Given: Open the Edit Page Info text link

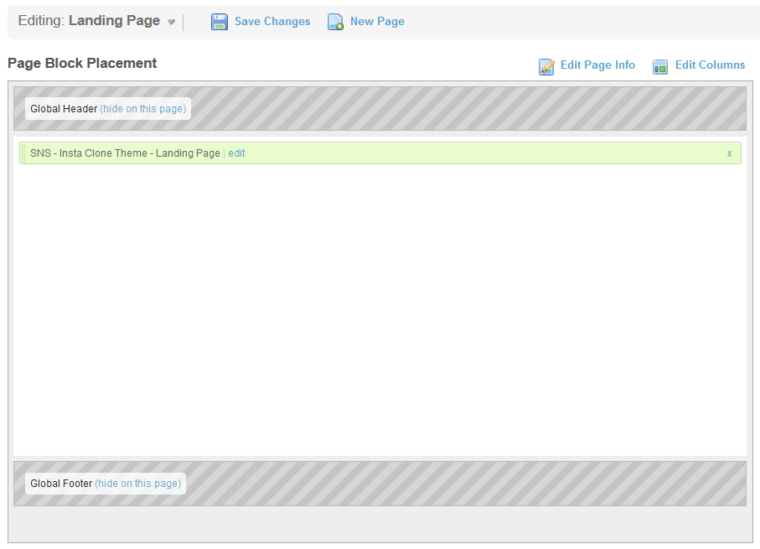Looking at the screenshot, I should click(597, 65).
